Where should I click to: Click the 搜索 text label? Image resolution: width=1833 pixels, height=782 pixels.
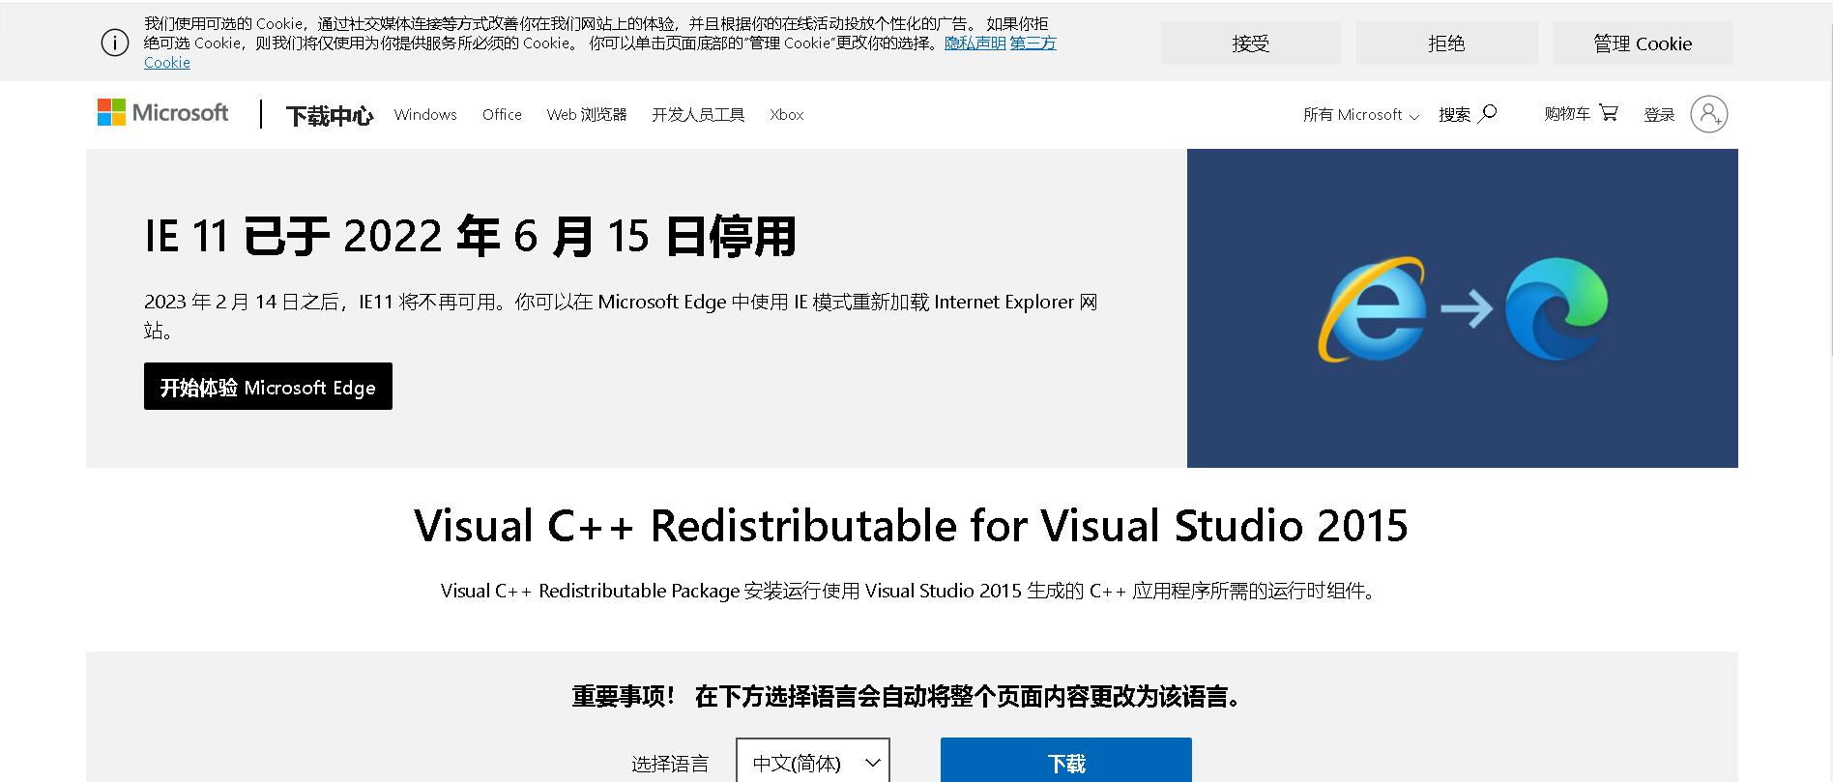click(x=1454, y=114)
